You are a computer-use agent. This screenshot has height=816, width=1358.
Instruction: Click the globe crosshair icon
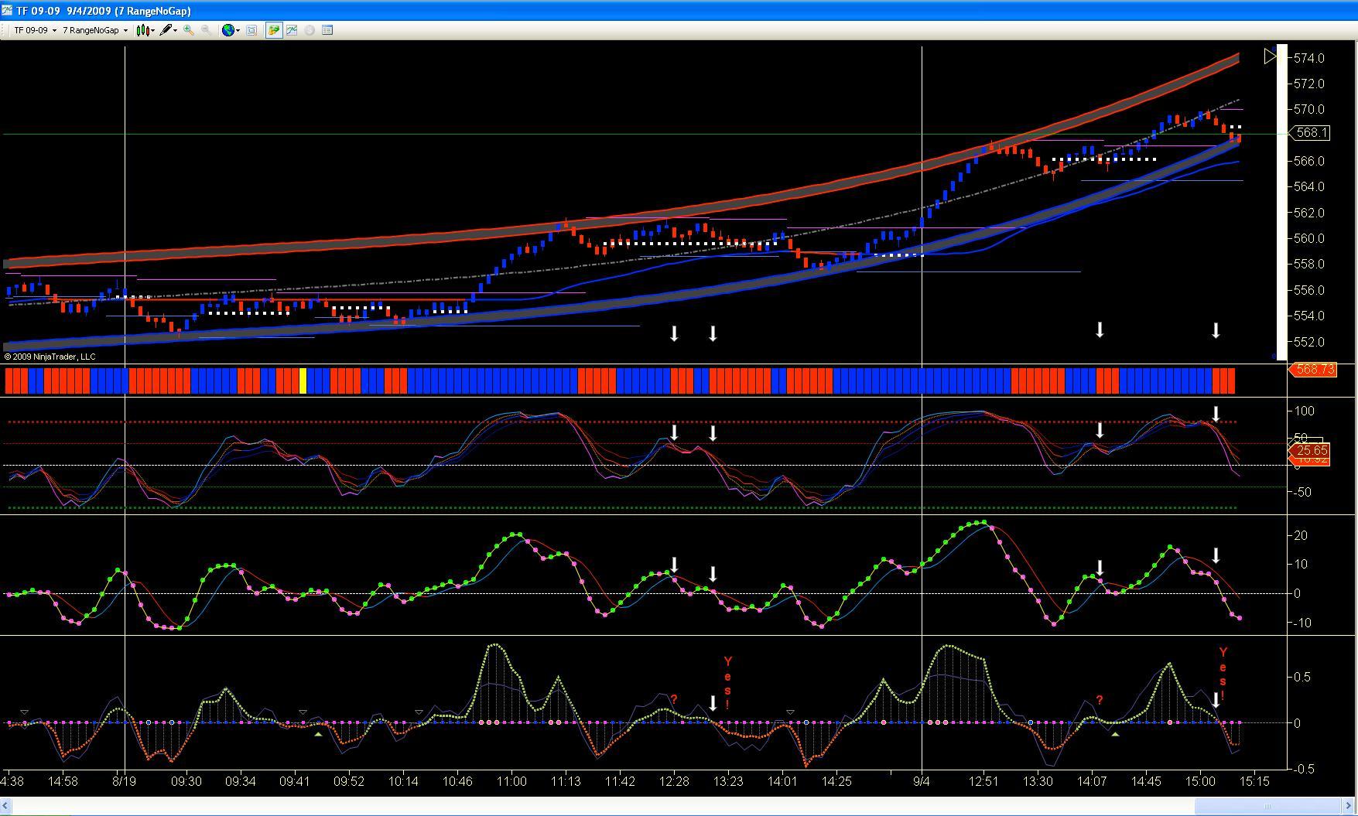228,30
